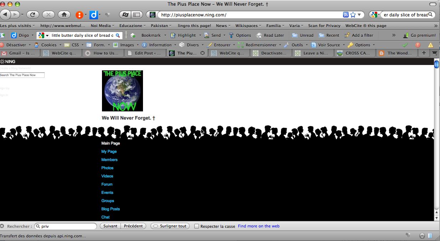
Task: Click the RSS feed icon in address bar
Action: coord(346,15)
